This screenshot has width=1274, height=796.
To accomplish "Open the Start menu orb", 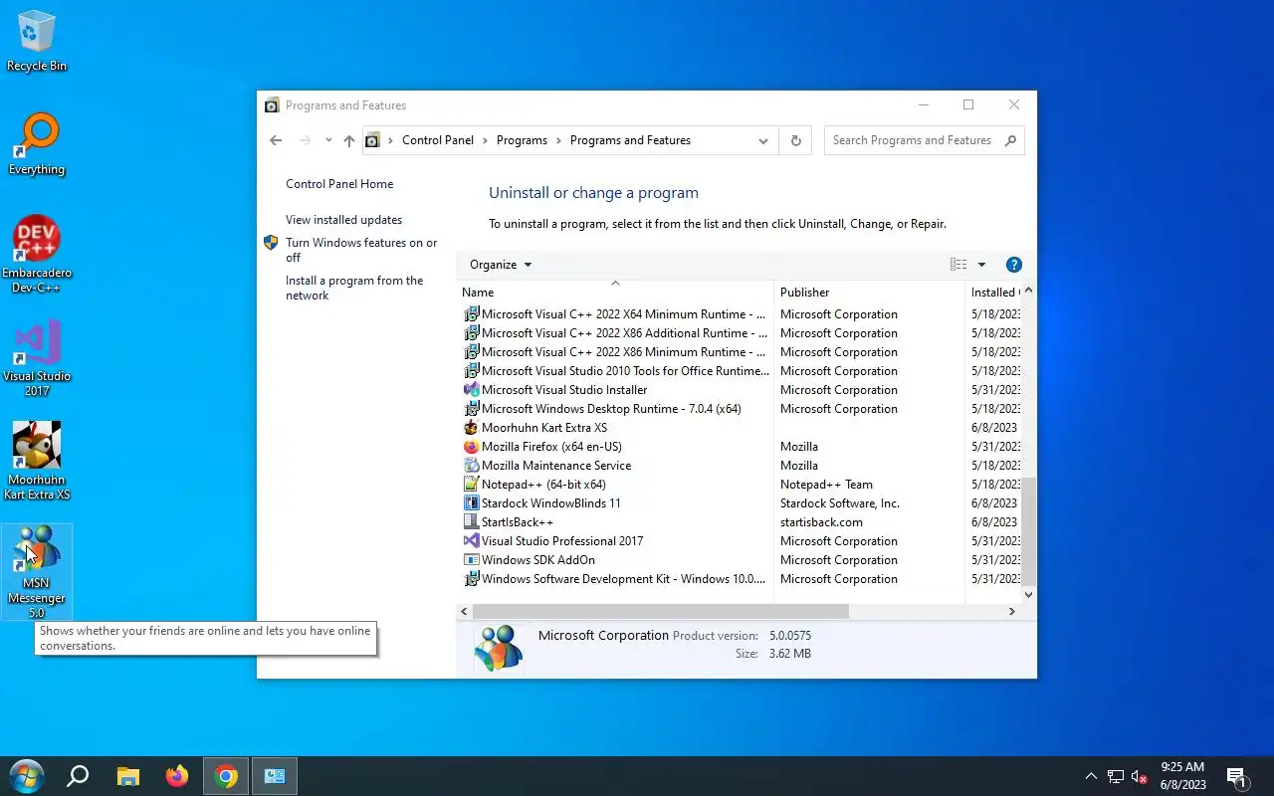I will tap(26, 776).
